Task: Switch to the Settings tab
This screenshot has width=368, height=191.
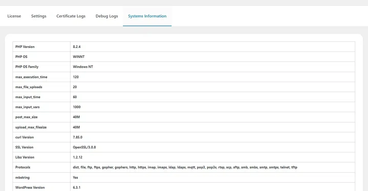Action: coord(39,16)
